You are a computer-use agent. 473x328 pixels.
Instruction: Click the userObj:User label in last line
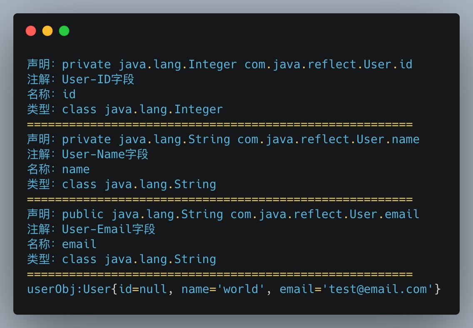69,289
